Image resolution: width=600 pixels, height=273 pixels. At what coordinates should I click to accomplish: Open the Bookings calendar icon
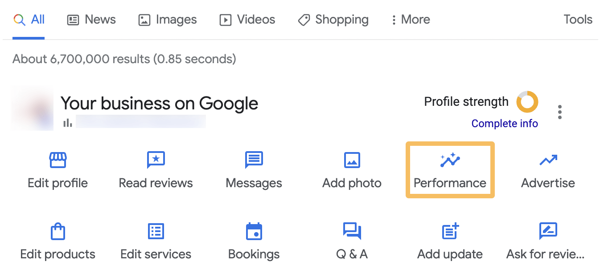[x=254, y=231]
